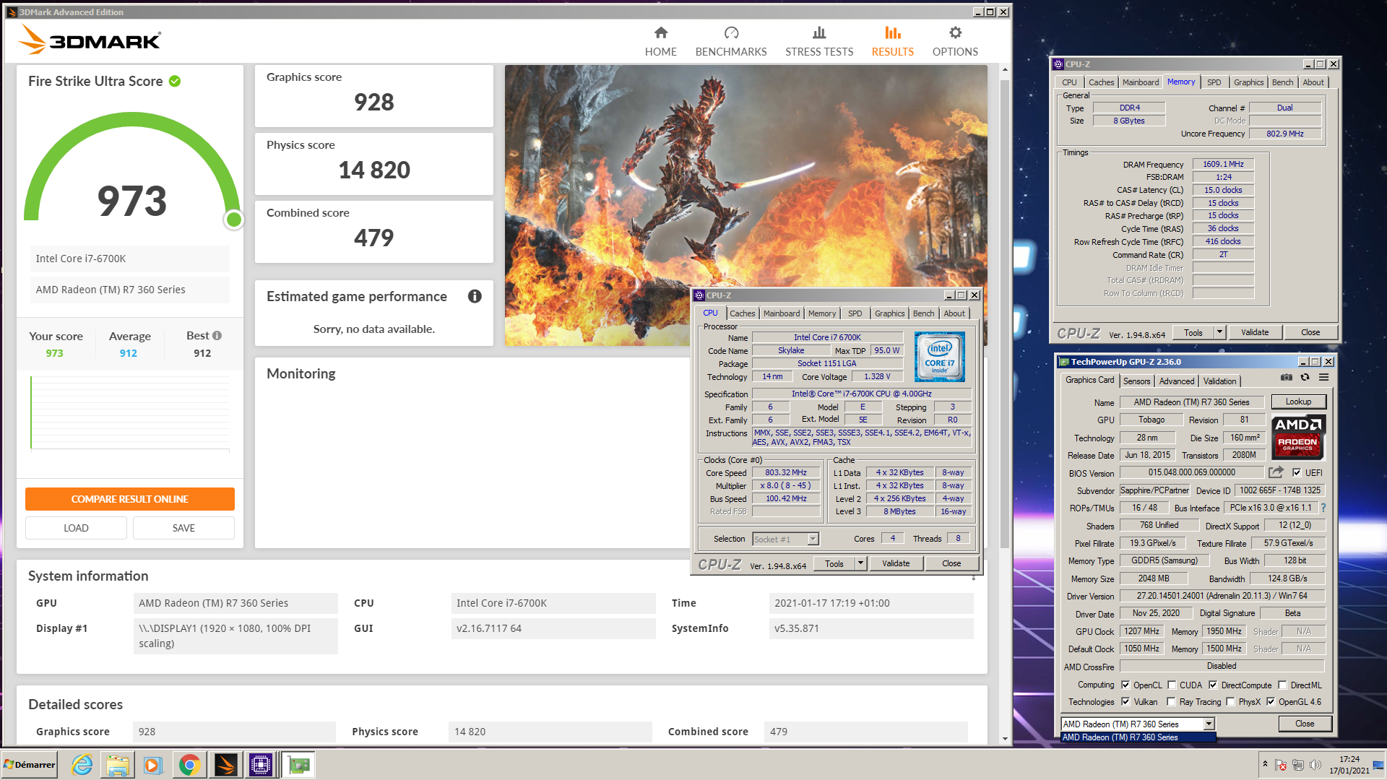Click the SAVE button in 3DMark
Screen dimensions: 1387x780
(x=183, y=528)
